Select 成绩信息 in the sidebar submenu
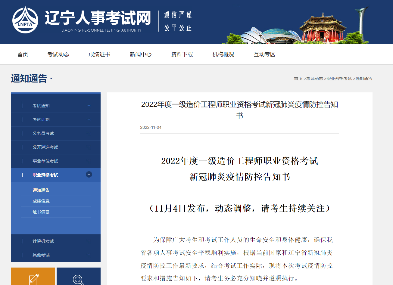Viewport: 393px width, 285px height. tap(41, 201)
